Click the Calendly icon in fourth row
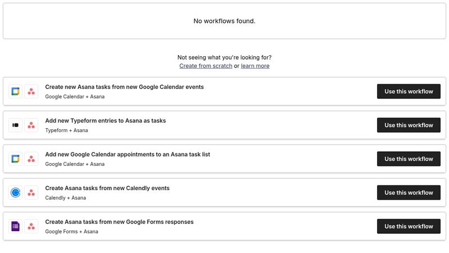The height and width of the screenshot is (253, 449). coord(16,193)
